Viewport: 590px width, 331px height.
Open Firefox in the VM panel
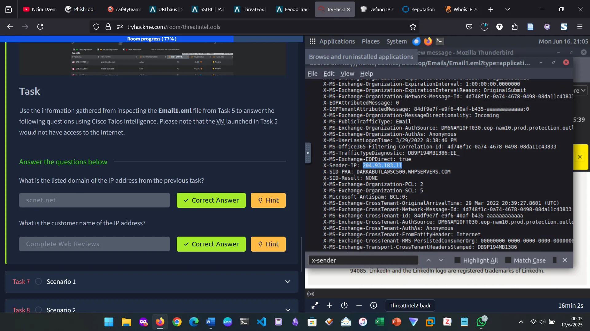coord(428,41)
